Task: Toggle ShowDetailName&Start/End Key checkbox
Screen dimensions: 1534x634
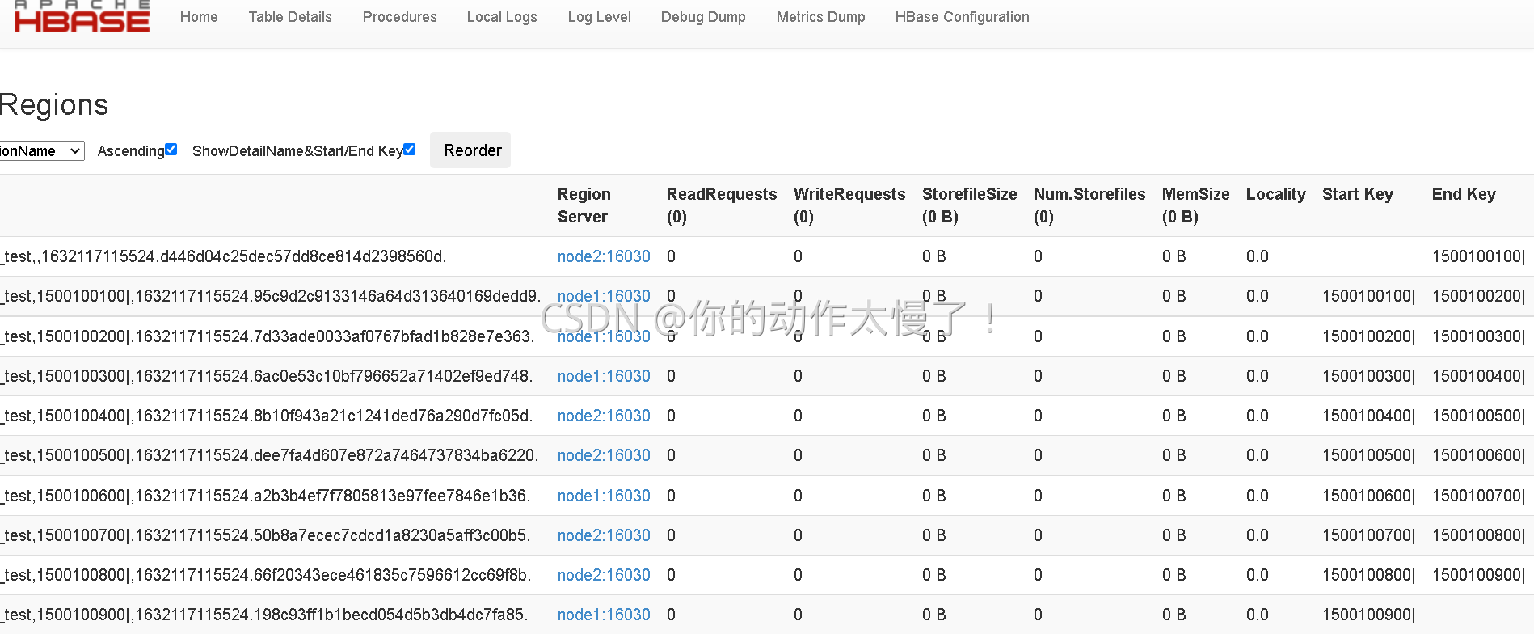Action: tap(410, 150)
